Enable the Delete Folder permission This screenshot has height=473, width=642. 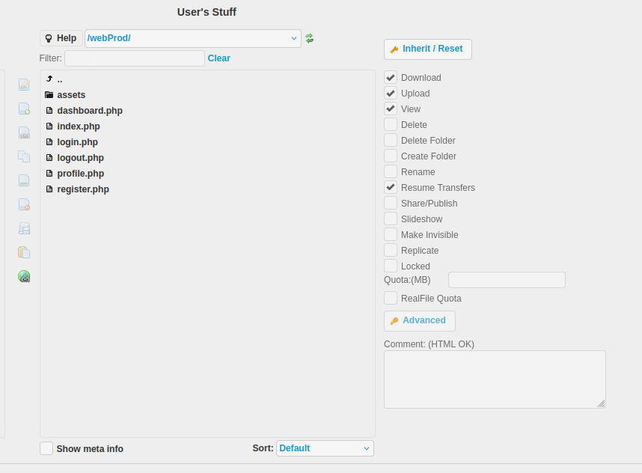[391, 140]
